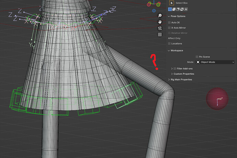Click the red circular axis widget in viewport
This screenshot has height=158, width=237.
[x=217, y=99]
